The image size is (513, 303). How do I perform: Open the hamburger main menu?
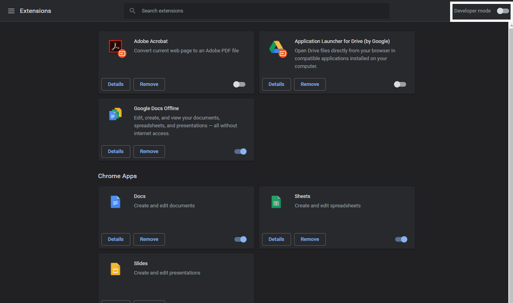(11, 11)
